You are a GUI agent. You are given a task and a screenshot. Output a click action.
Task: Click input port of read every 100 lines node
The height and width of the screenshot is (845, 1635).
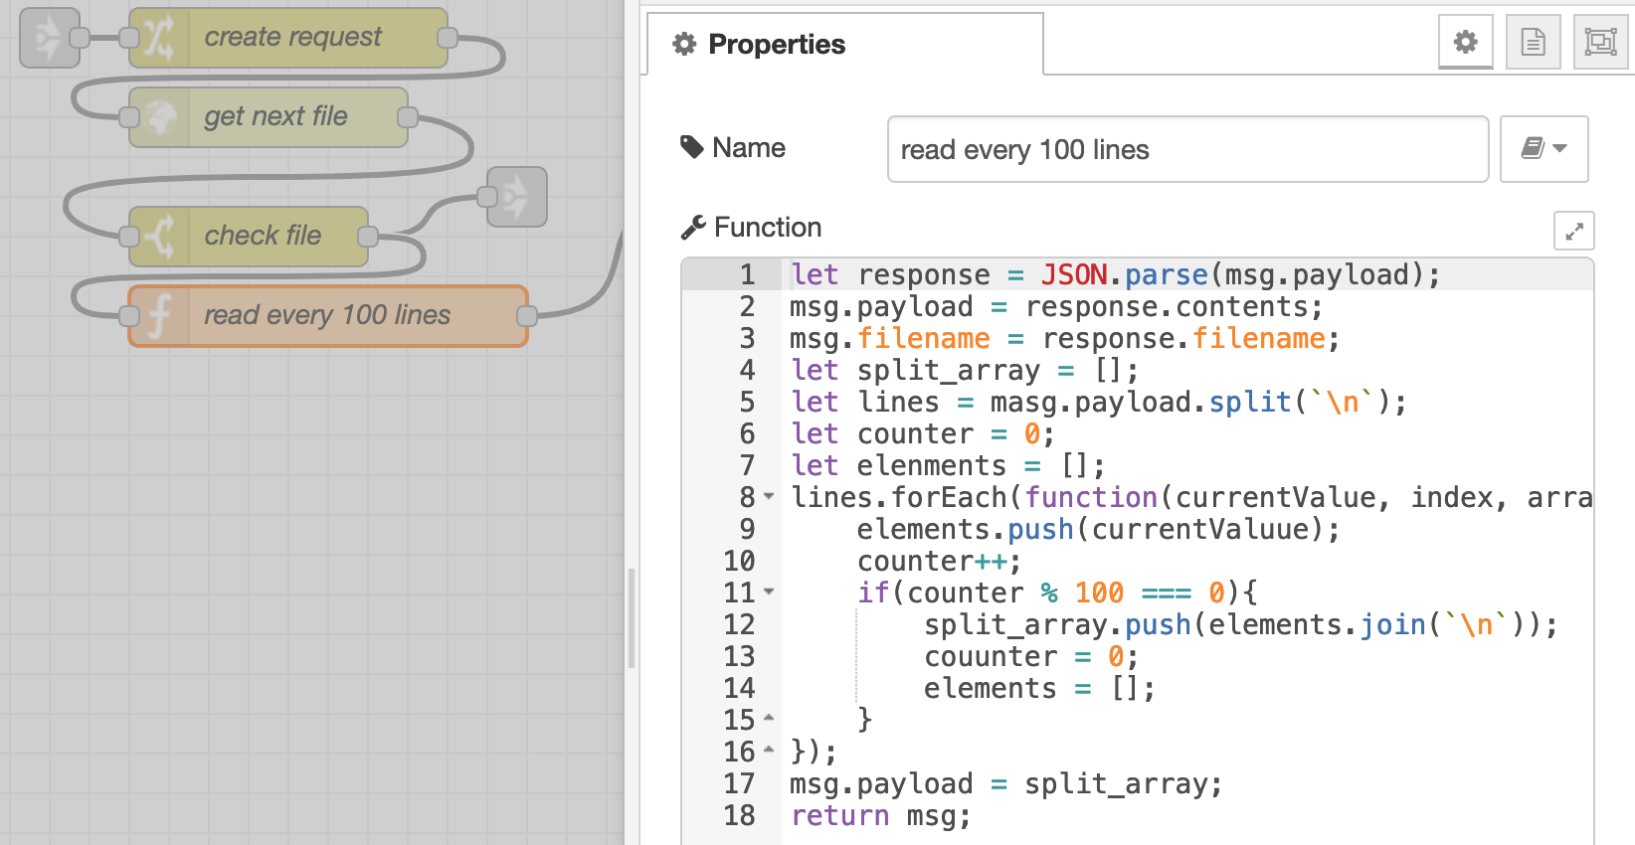click(x=129, y=316)
